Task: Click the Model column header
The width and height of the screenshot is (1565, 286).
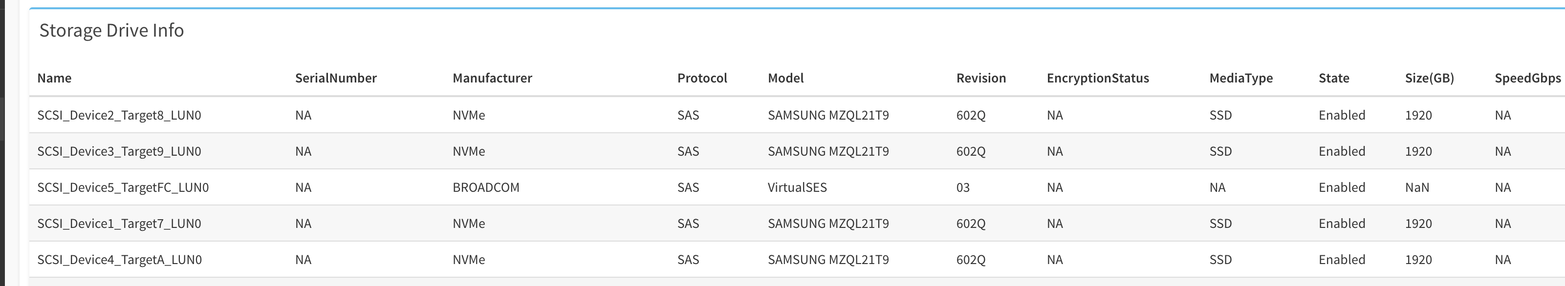Action: click(x=785, y=78)
